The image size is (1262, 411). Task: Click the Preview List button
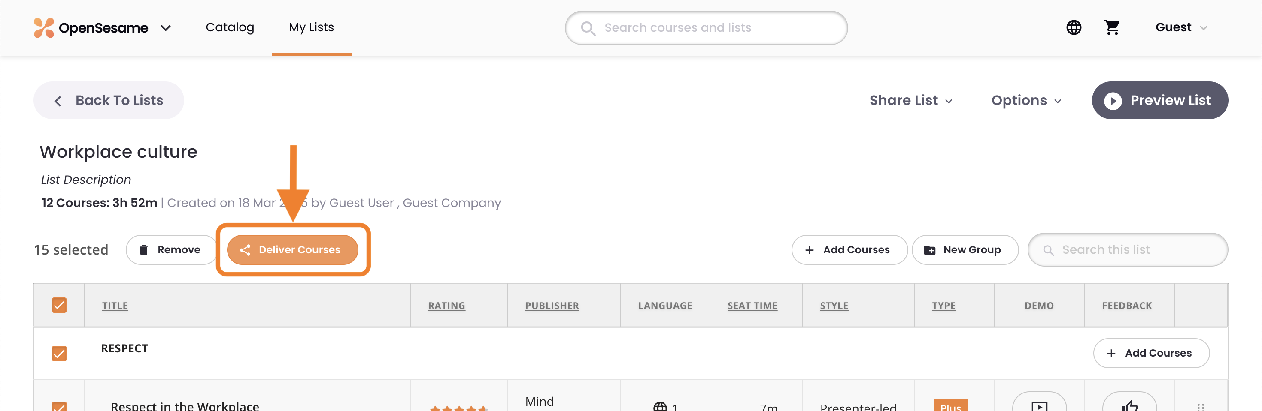1159,100
